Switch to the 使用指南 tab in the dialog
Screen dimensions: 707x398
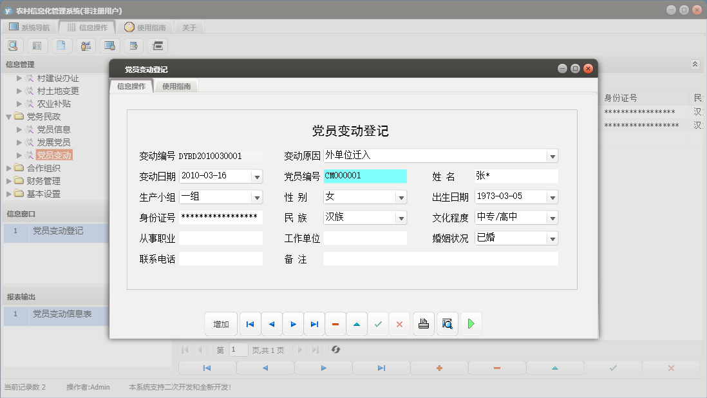[x=175, y=84]
